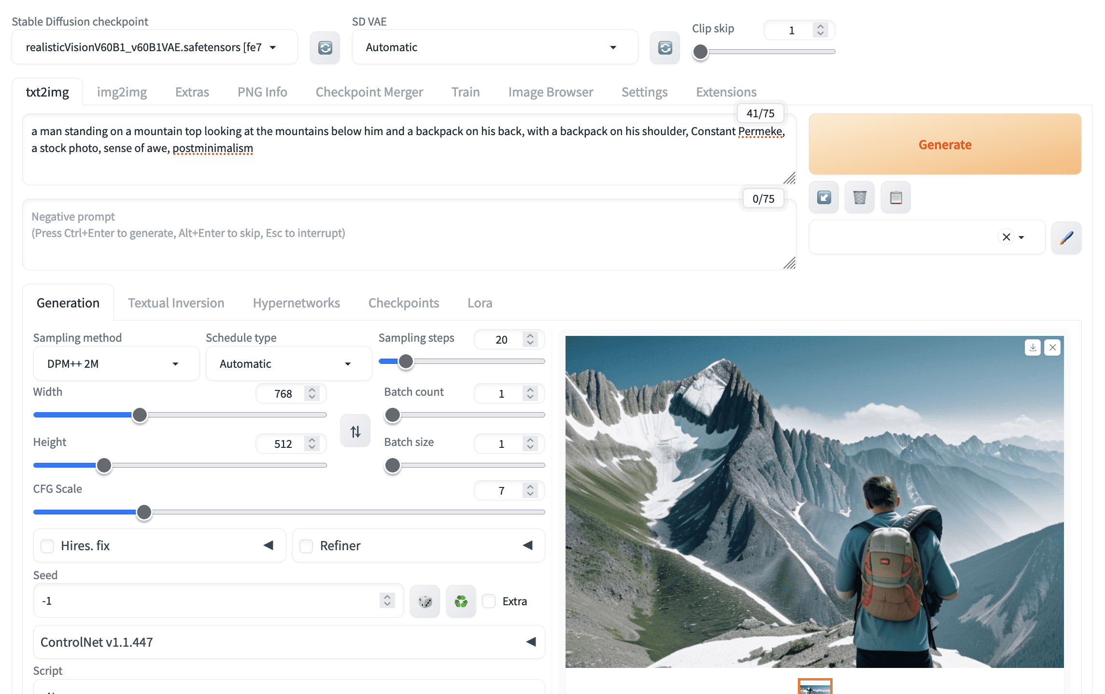The height and width of the screenshot is (694, 1105).
Task: Click the Seed field stepper arrows
Action: [x=387, y=600]
